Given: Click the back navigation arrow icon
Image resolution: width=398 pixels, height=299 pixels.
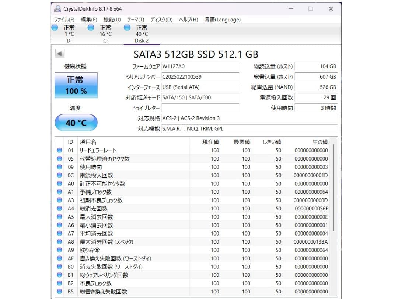Looking at the screenshot, I should (x=59, y=54).
